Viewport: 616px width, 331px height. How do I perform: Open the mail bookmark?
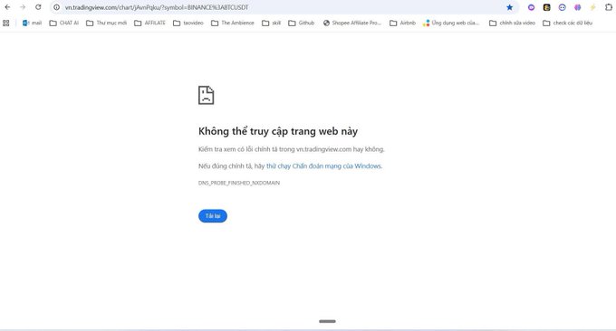click(x=32, y=24)
